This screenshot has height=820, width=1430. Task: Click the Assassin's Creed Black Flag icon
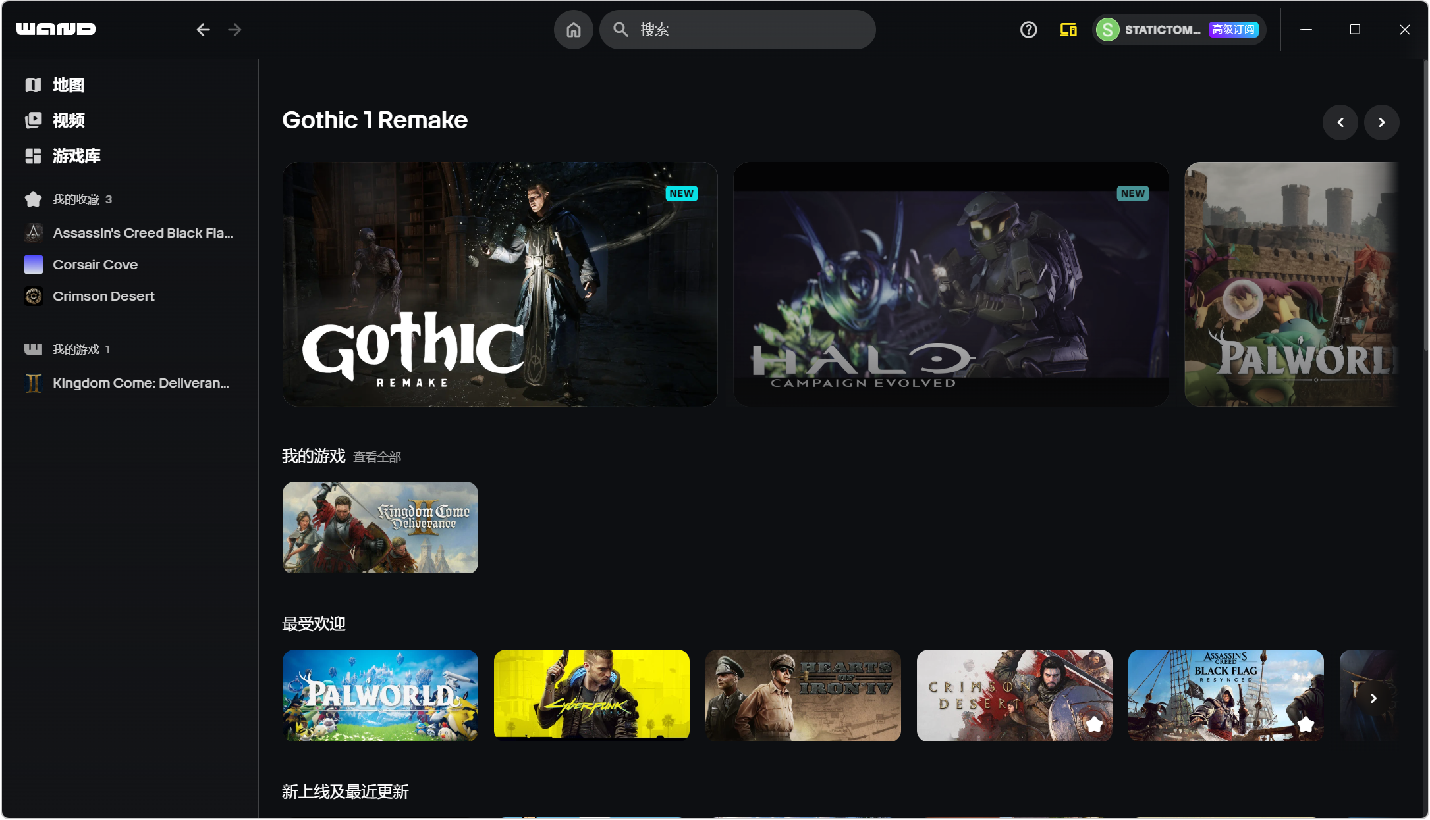[34, 233]
